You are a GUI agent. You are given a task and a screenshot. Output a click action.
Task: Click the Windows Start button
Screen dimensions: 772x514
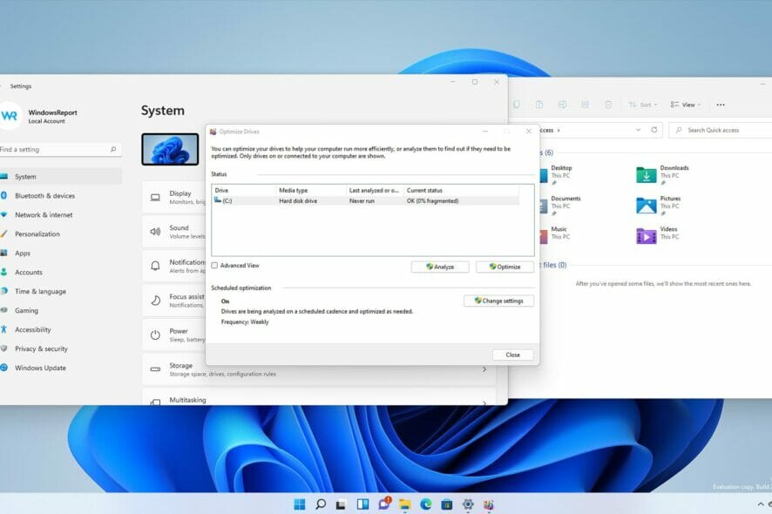(300, 504)
